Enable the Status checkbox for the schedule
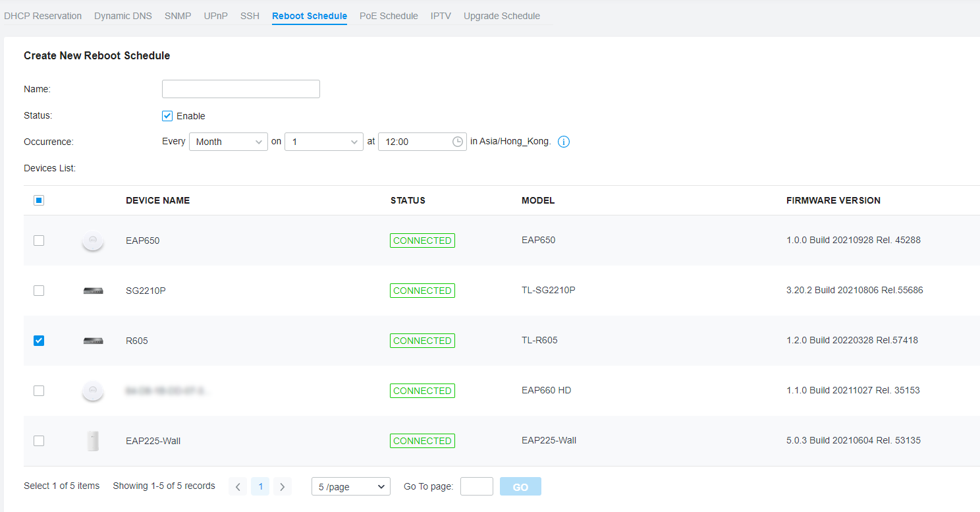Viewport: 980px width, 512px height. point(167,115)
